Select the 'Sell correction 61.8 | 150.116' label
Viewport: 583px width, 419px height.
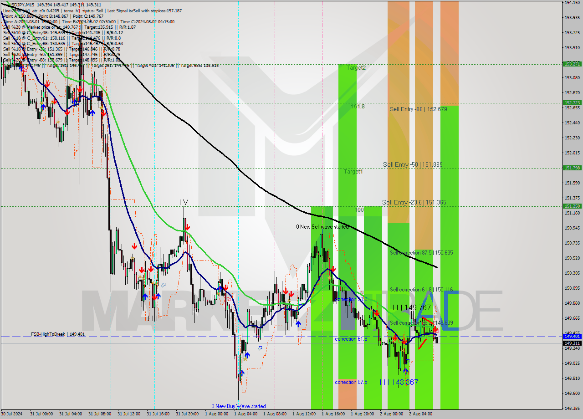point(421,290)
